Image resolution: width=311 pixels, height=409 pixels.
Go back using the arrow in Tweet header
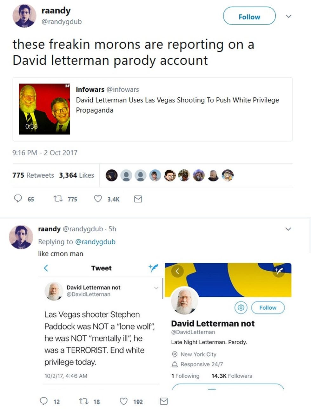tap(46, 268)
